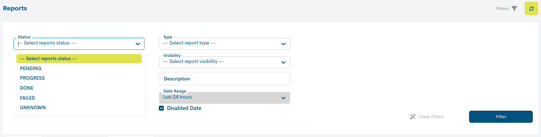Image resolution: width=541 pixels, height=137 pixels.
Task: Click the Clear Filters text link
Action: pyautogui.click(x=431, y=117)
